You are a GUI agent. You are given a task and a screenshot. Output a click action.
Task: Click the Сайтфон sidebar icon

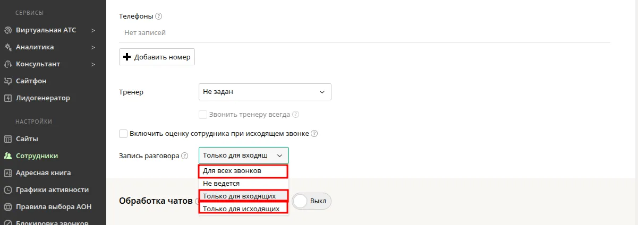coord(8,81)
